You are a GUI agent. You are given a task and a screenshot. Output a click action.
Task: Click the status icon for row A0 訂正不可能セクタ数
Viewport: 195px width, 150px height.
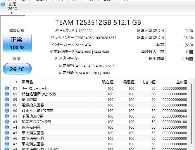[6, 111]
